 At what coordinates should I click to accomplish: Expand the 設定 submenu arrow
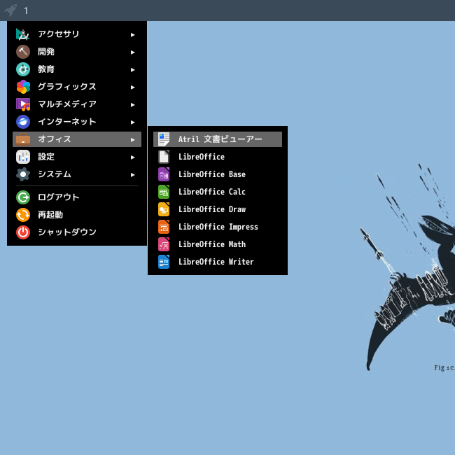coord(132,157)
